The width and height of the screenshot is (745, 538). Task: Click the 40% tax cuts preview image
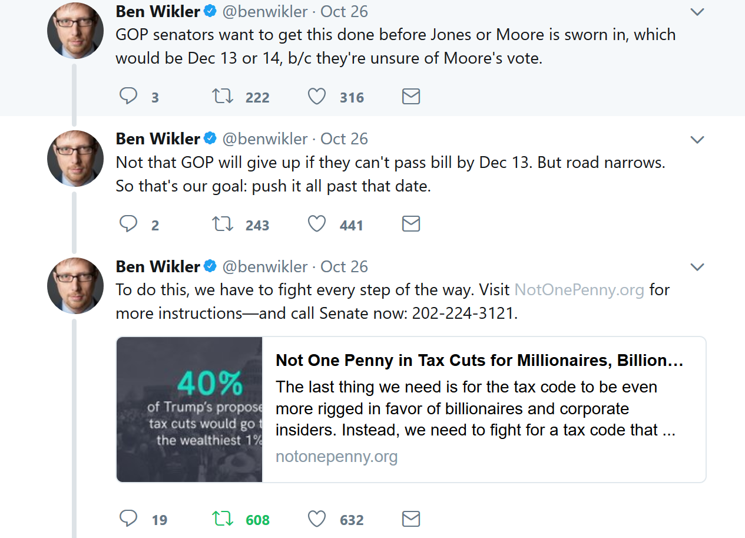click(x=189, y=410)
